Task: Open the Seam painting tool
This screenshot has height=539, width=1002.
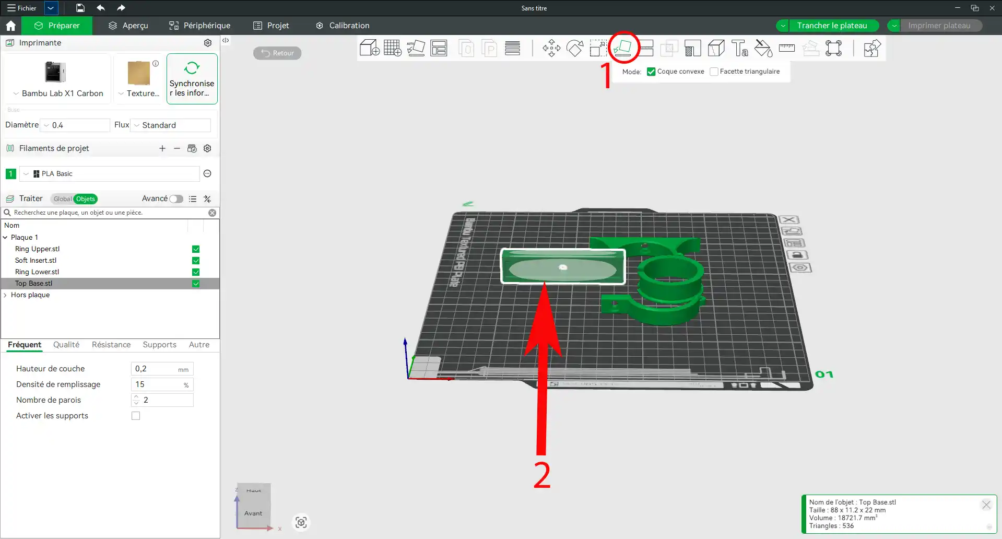Action: tap(716, 49)
